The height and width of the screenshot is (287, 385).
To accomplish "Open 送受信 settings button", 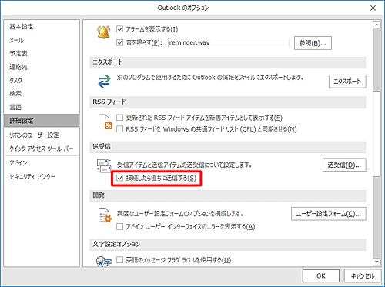I will pos(344,165).
